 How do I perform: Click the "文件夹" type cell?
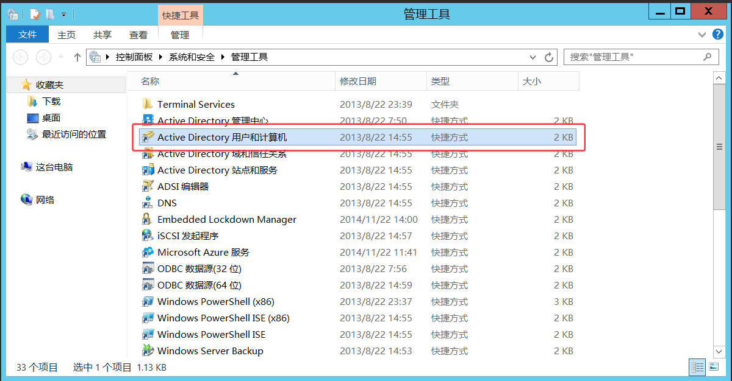(445, 104)
